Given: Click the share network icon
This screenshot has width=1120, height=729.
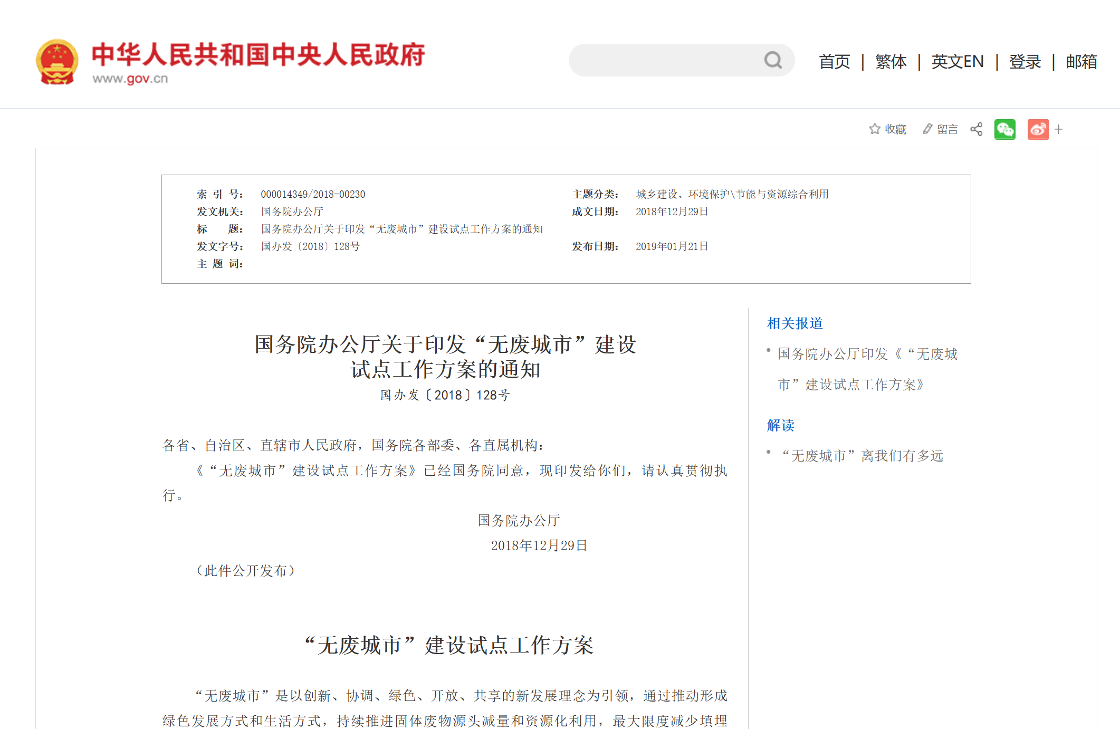Looking at the screenshot, I should click(x=976, y=129).
